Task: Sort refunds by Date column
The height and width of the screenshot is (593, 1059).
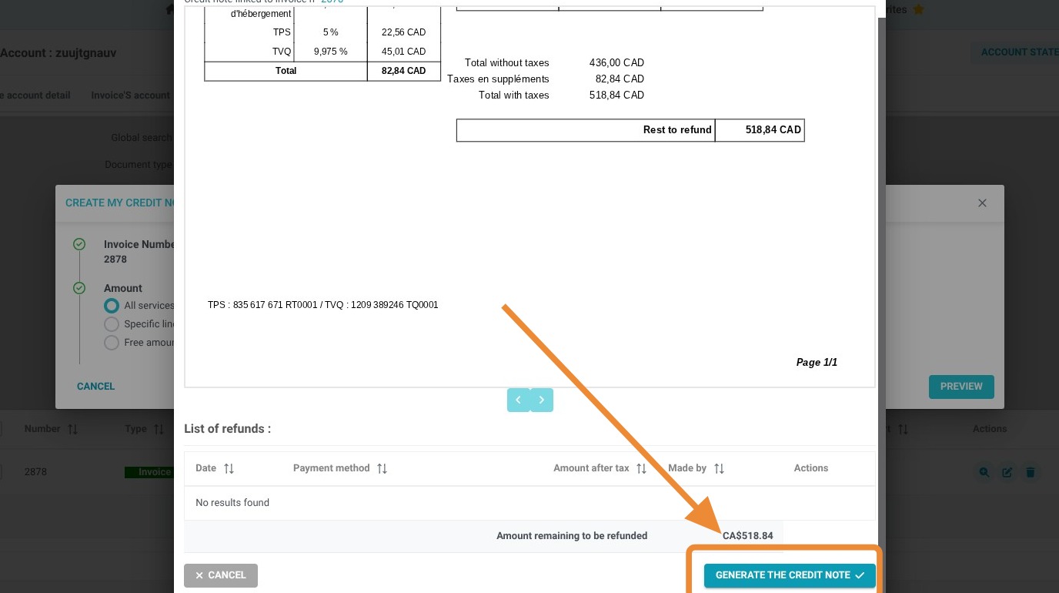Action: (229, 468)
